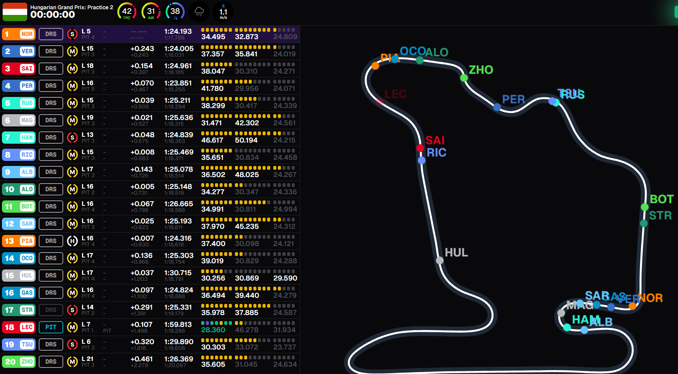Viewport: 678px width, 374px height.
Task: Click NOR's soft tyre icon
Action: pos(72,34)
